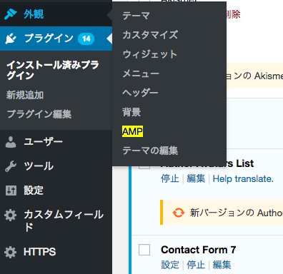Click Help translate. link
The width and height of the screenshot is (283, 274).
point(243,179)
